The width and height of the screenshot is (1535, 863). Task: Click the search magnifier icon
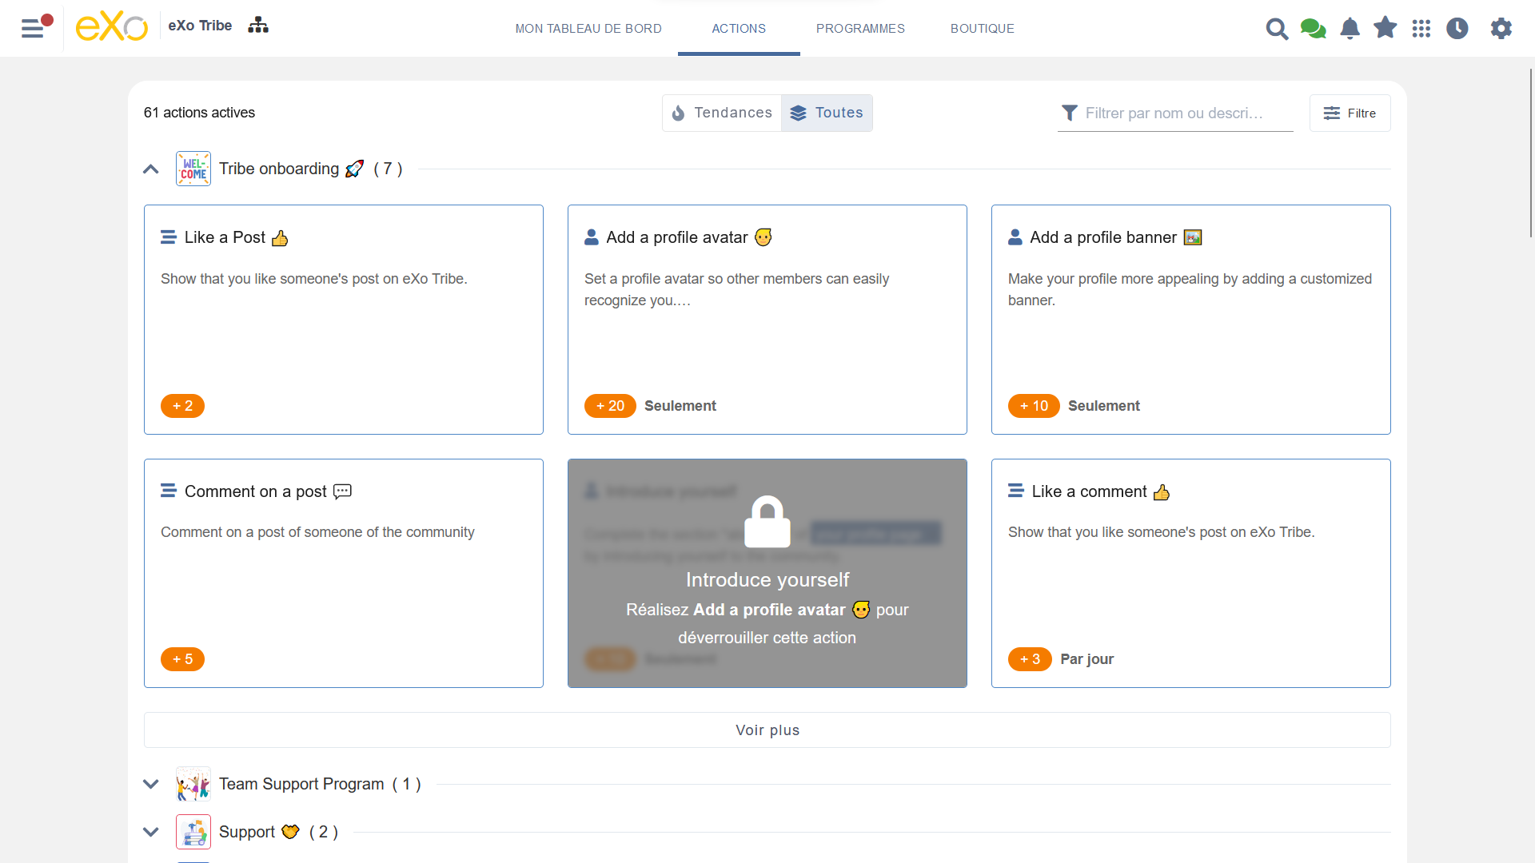point(1277,29)
